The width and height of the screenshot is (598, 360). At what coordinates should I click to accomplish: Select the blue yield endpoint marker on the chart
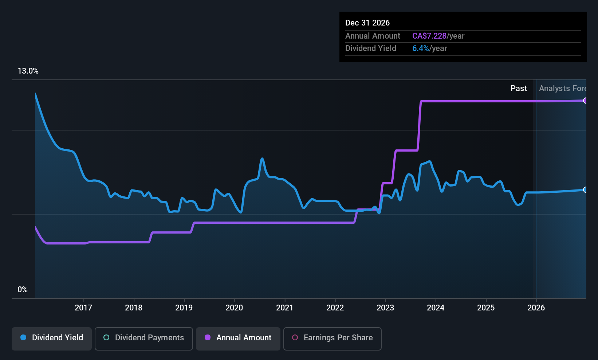pos(585,190)
